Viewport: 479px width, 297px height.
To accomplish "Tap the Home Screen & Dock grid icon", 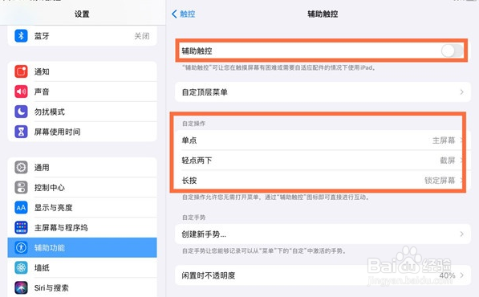I will point(21,228).
